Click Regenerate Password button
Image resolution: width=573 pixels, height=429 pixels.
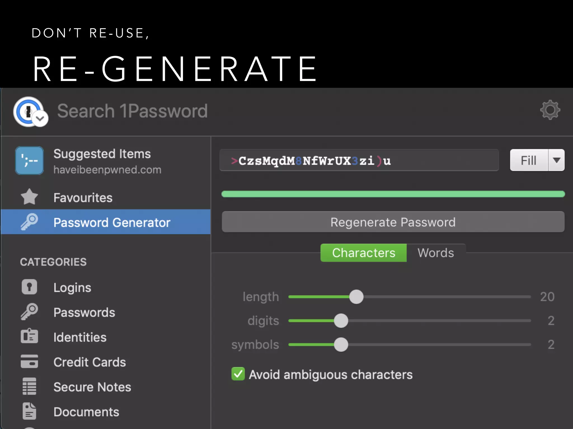point(393,222)
